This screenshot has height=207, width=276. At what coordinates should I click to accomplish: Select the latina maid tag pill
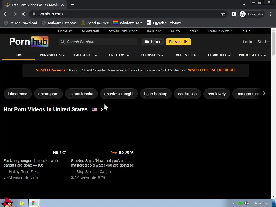(18, 94)
